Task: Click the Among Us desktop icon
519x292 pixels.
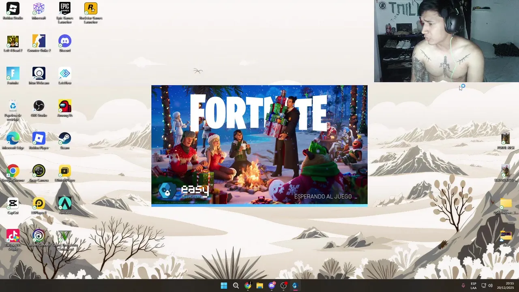Action: click(x=65, y=108)
